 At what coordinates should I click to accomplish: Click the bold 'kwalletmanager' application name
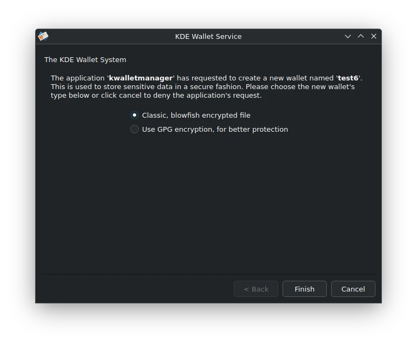pos(140,78)
